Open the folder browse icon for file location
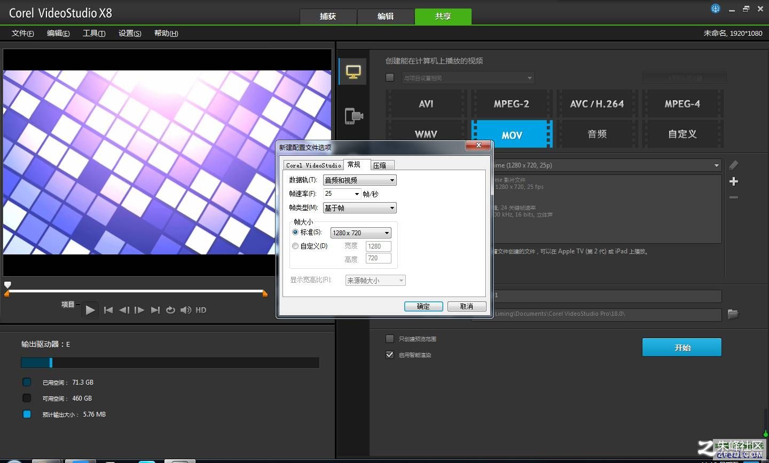 coord(733,314)
